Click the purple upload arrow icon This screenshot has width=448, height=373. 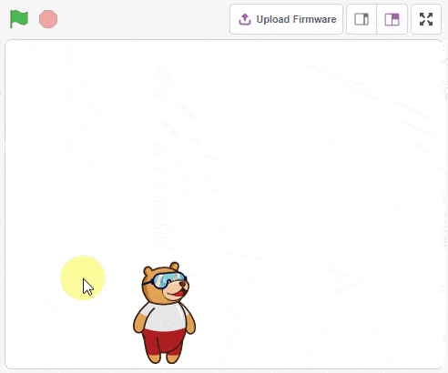click(245, 19)
